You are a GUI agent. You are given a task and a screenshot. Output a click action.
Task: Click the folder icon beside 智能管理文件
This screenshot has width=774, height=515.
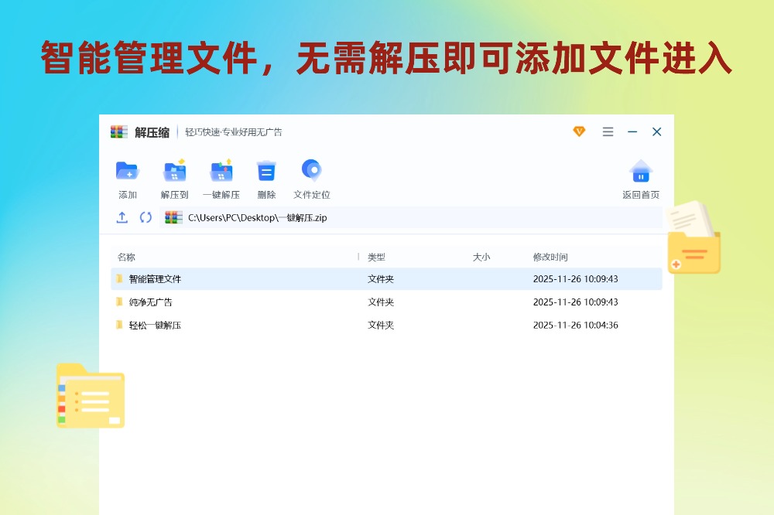tap(119, 279)
